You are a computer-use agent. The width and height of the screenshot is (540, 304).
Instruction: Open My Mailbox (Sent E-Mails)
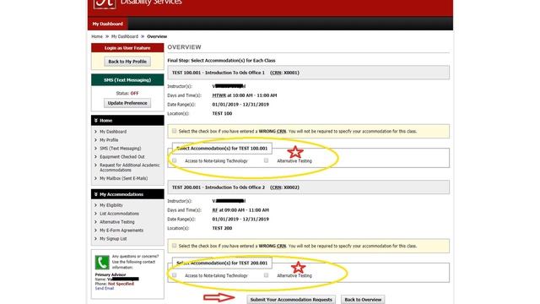tap(124, 178)
